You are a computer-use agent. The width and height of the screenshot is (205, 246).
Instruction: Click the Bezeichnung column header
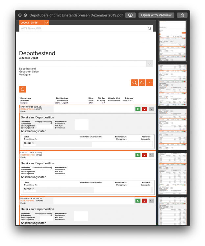(26, 98)
